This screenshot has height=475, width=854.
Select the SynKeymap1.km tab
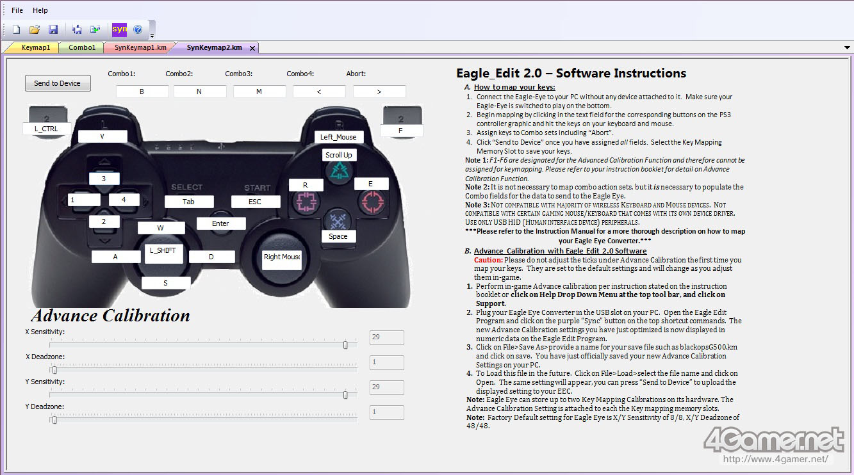pos(140,47)
